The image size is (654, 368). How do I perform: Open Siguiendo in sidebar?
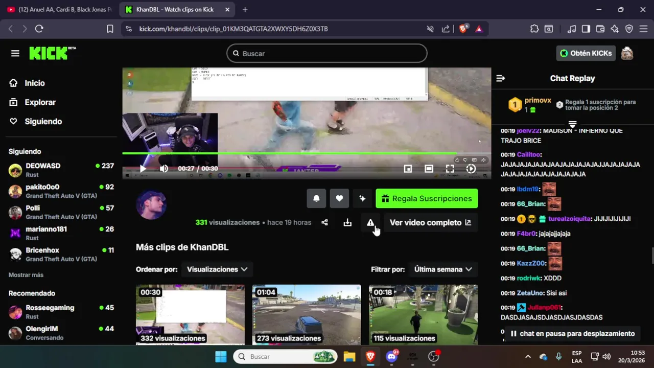[36, 121]
